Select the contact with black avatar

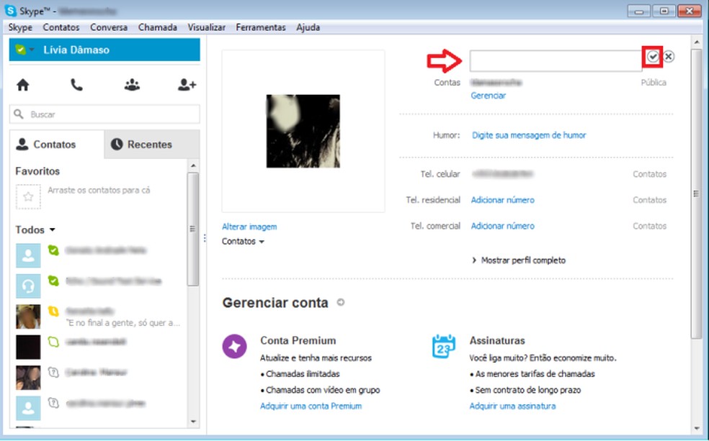(x=28, y=347)
